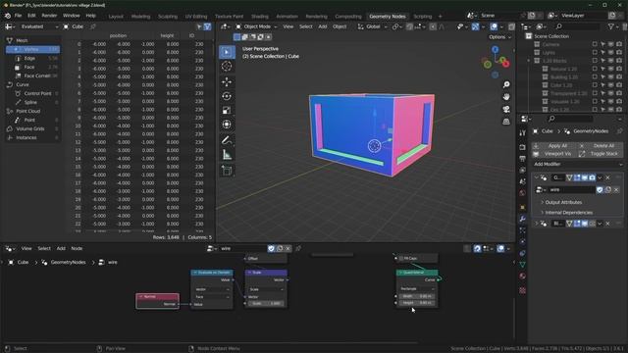Adjust the Scale value field in Scale node

tap(266, 303)
